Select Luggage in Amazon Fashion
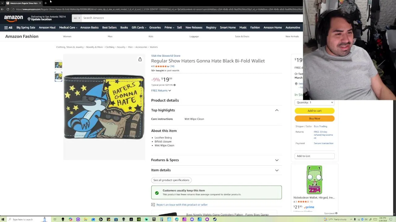This screenshot has width=396, height=222. click(x=194, y=36)
